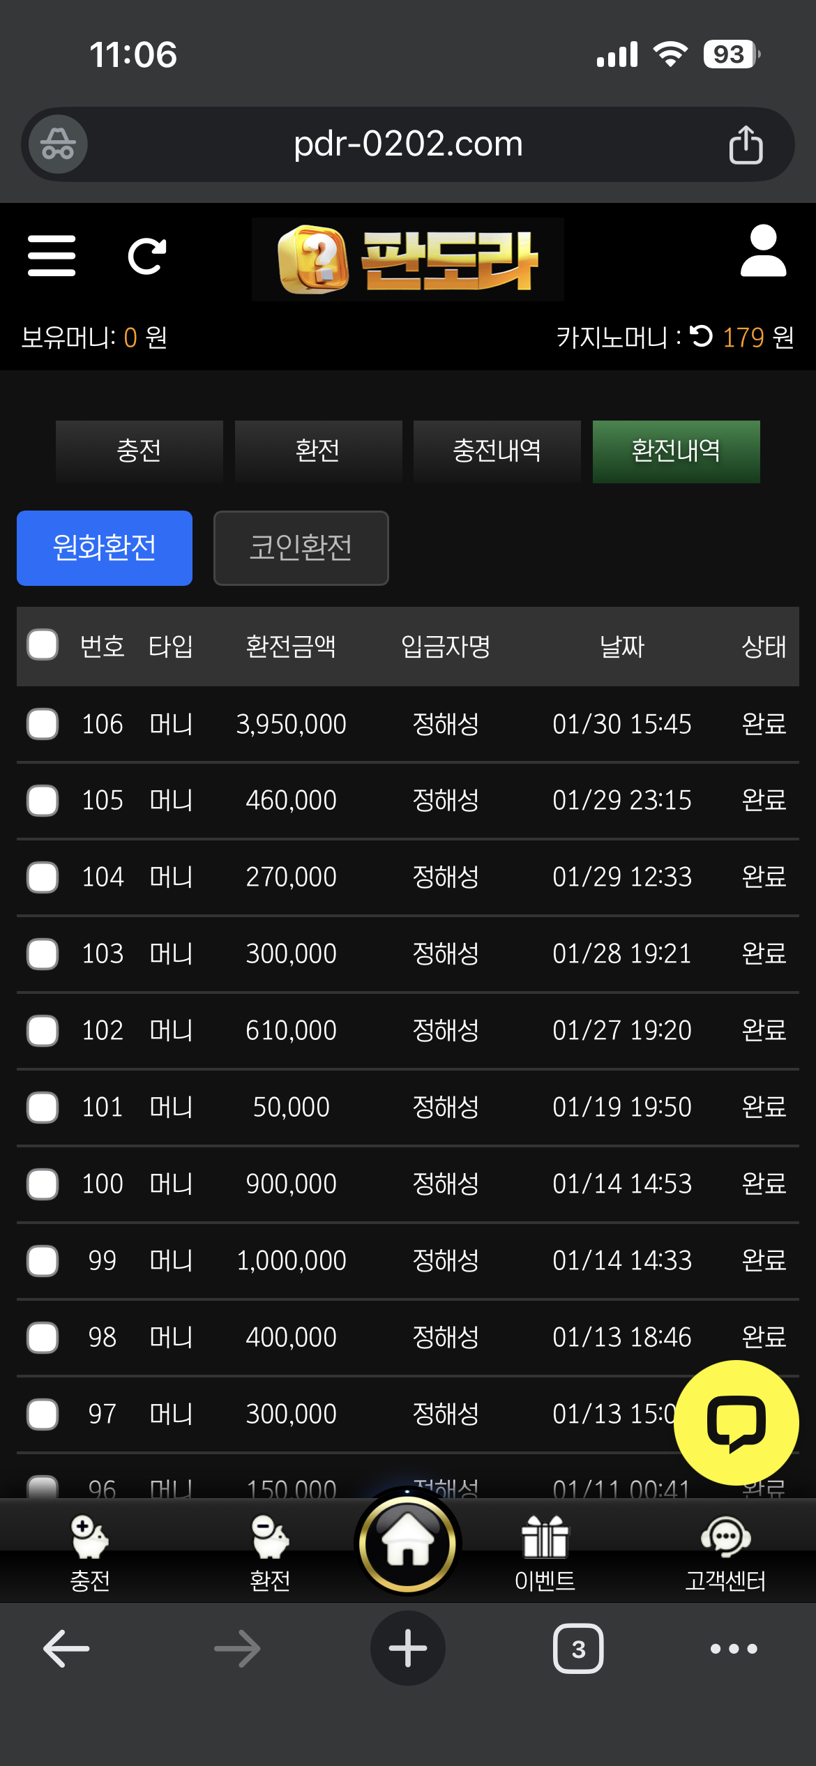Tap the pdr-0202.com address bar
This screenshot has height=1766, width=816.
point(408,144)
